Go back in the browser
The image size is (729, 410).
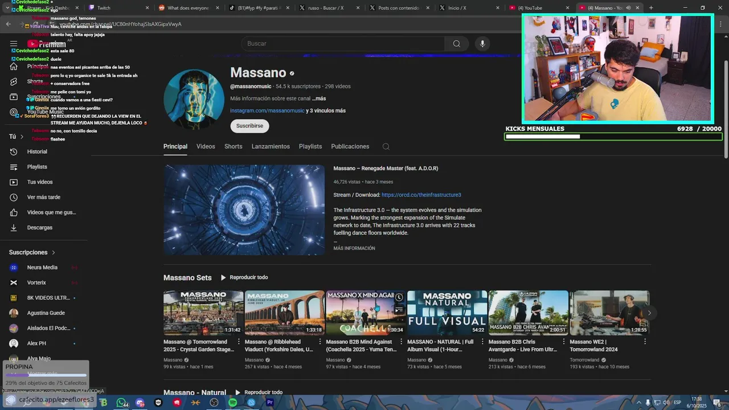click(8, 24)
